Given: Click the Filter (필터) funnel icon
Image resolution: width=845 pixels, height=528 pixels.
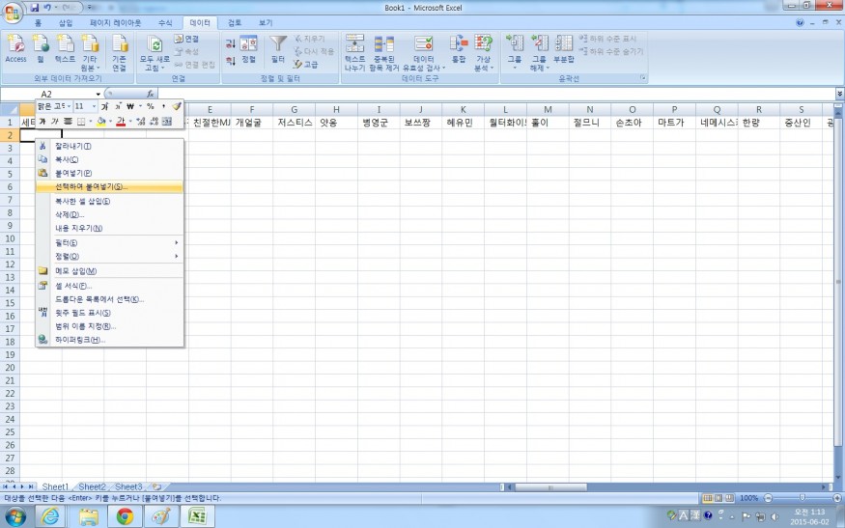Looking at the screenshot, I should point(278,47).
